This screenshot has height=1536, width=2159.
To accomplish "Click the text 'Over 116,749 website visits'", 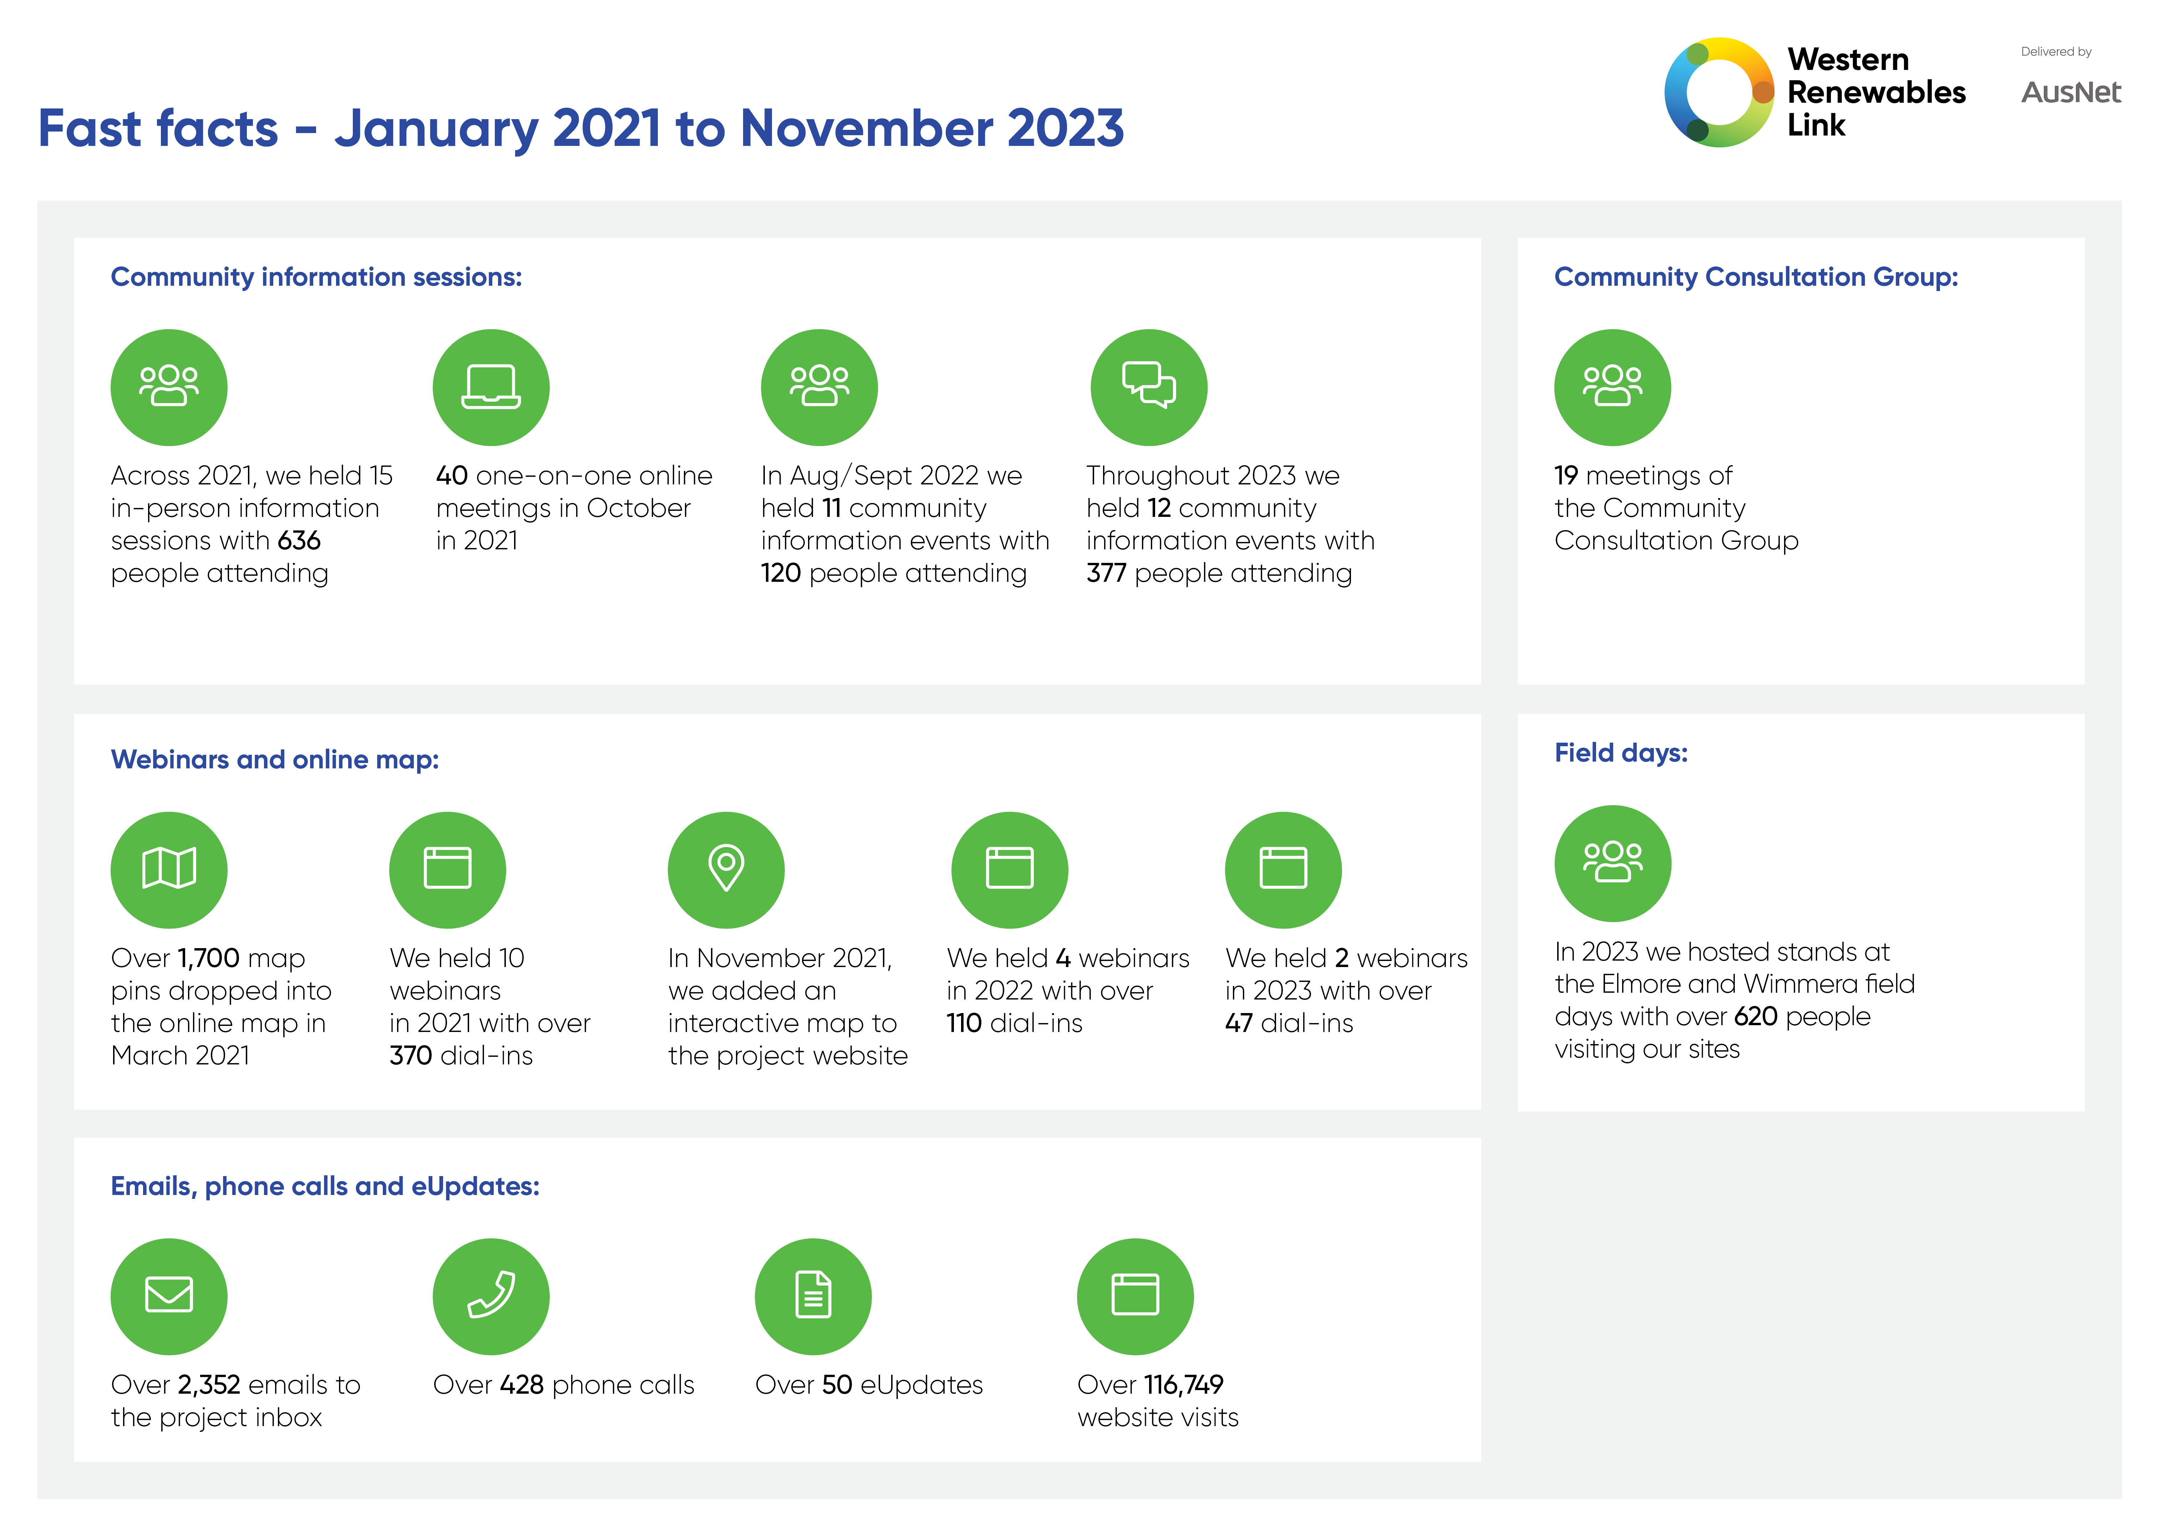I will (1158, 1401).
